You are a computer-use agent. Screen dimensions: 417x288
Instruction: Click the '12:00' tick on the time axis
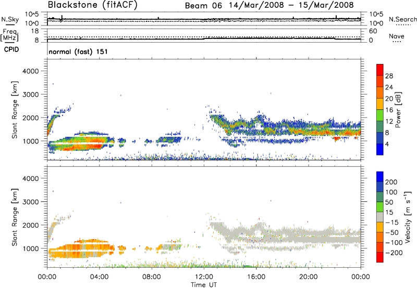(x=204, y=277)
